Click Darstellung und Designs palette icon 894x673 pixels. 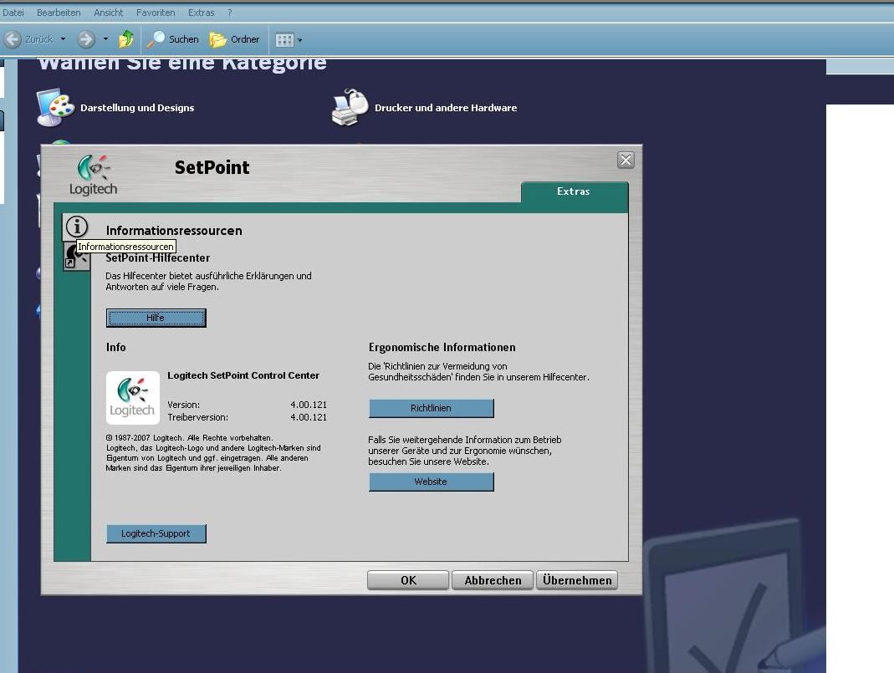(x=55, y=107)
